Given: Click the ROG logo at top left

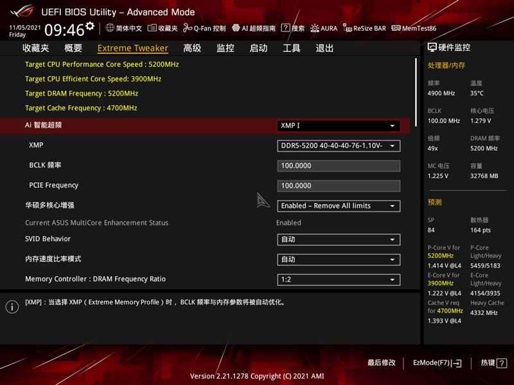Looking at the screenshot, I should 22,12.
